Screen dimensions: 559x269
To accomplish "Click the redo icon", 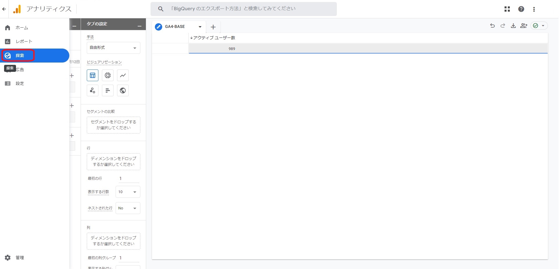I will (x=503, y=26).
